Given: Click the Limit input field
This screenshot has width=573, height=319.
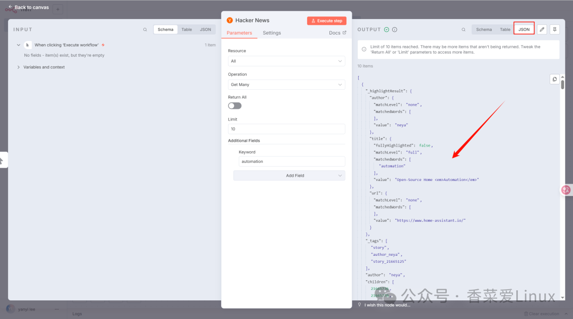Looking at the screenshot, I should tap(286, 129).
